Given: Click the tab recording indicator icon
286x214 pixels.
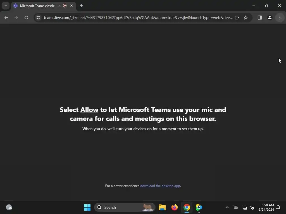Looking at the screenshot, I should pos(65,6).
